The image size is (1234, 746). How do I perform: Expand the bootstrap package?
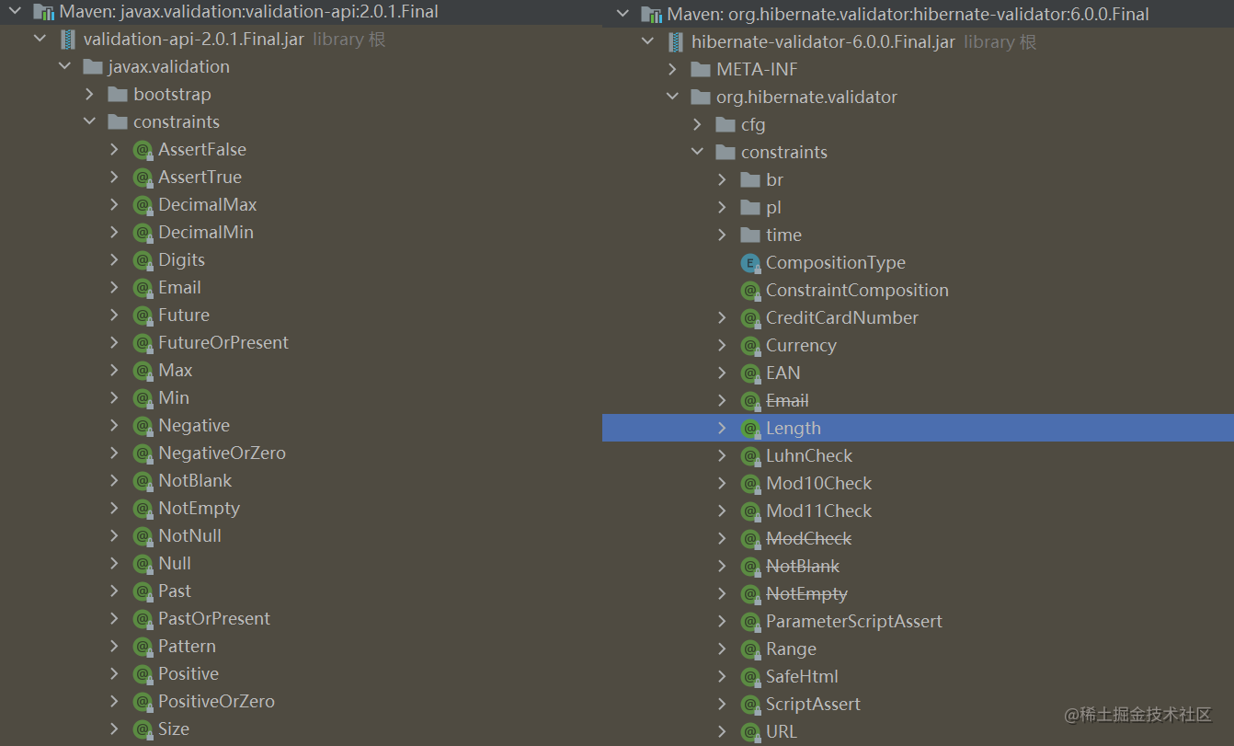click(x=87, y=94)
